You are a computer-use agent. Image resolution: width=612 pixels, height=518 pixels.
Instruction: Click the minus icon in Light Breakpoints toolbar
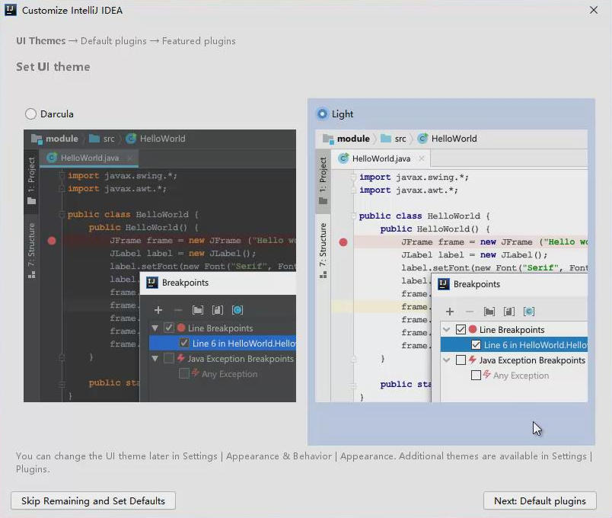point(470,312)
